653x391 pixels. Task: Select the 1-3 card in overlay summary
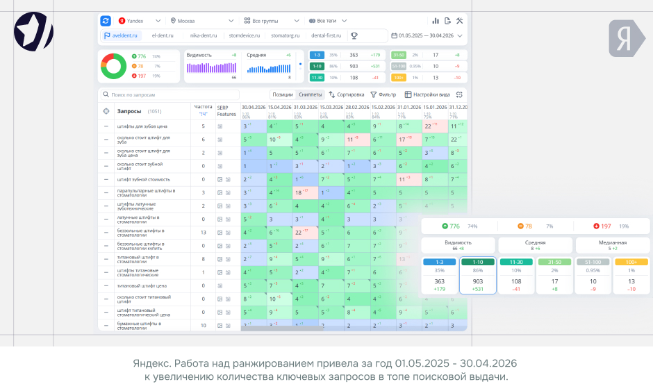tap(439, 275)
